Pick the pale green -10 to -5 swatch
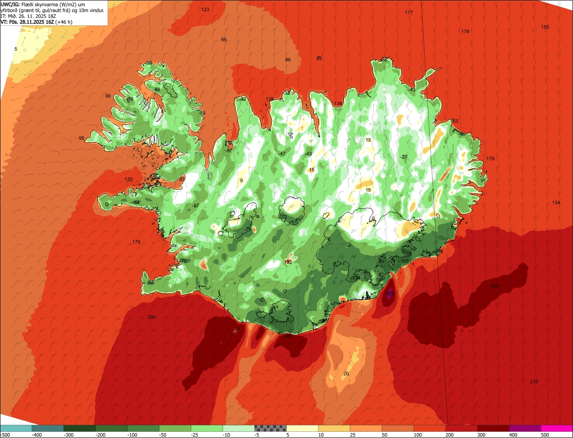Screen dimensions: 573x438 pos(238,428)
